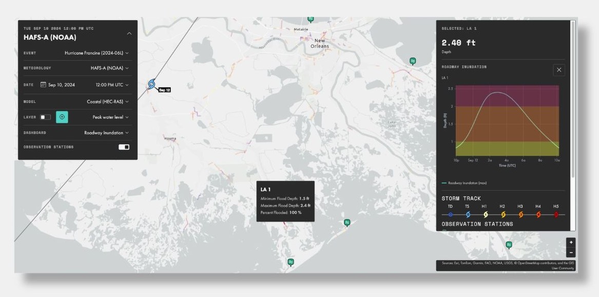The image size is (599, 297).
Task: Open the 12:00 PM UTC time dropdown
Action: click(x=112, y=85)
